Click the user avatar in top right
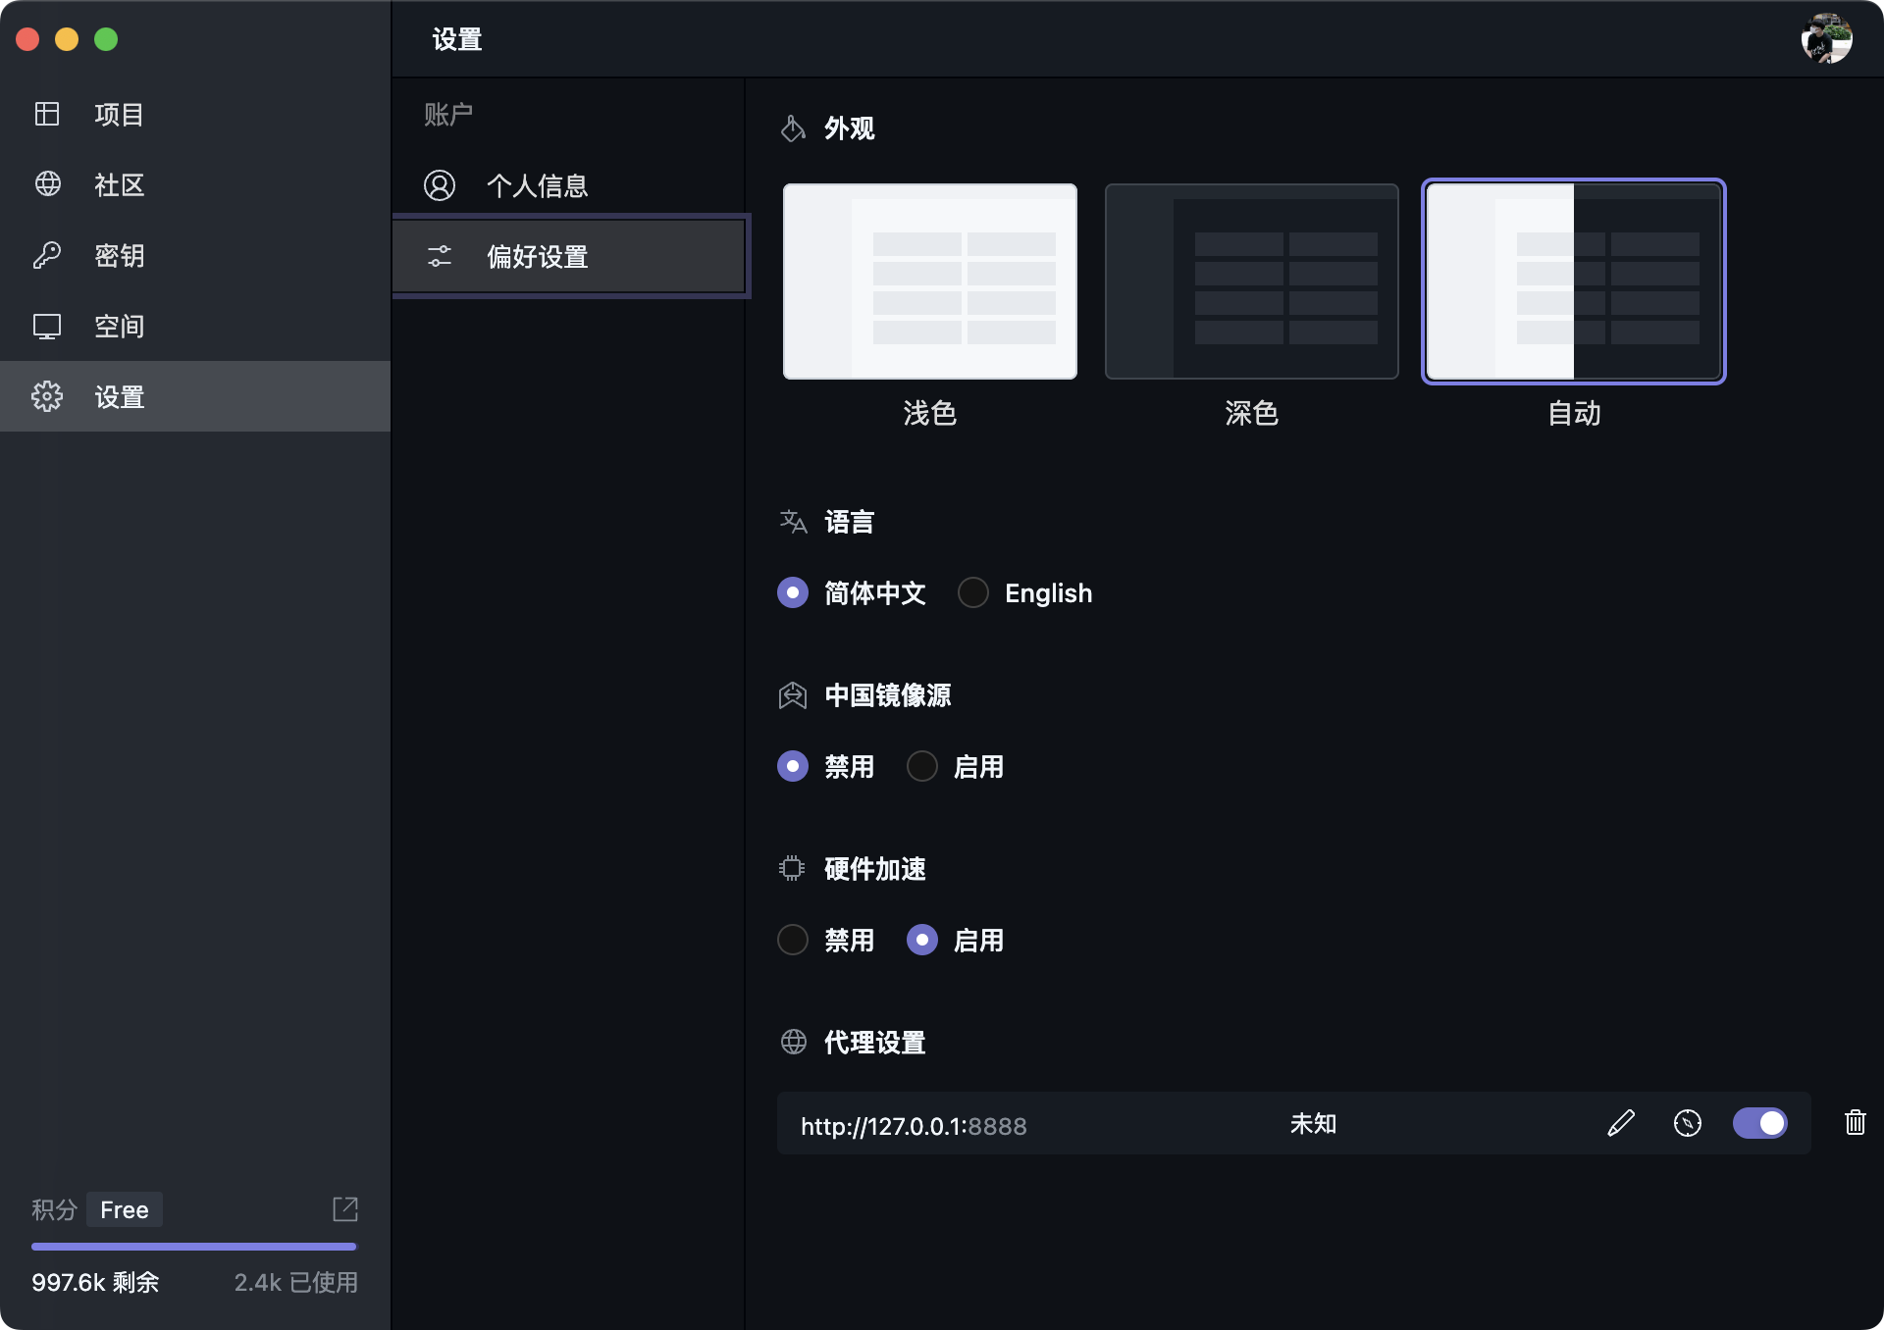Image resolution: width=1884 pixels, height=1330 pixels. pyautogui.click(x=1826, y=39)
